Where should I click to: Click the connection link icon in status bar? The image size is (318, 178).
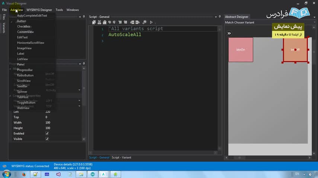tap(4, 166)
